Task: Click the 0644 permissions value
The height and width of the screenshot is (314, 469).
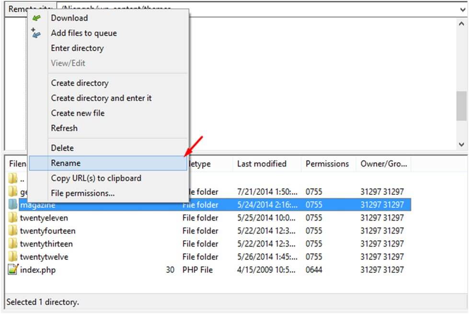Action: click(314, 270)
